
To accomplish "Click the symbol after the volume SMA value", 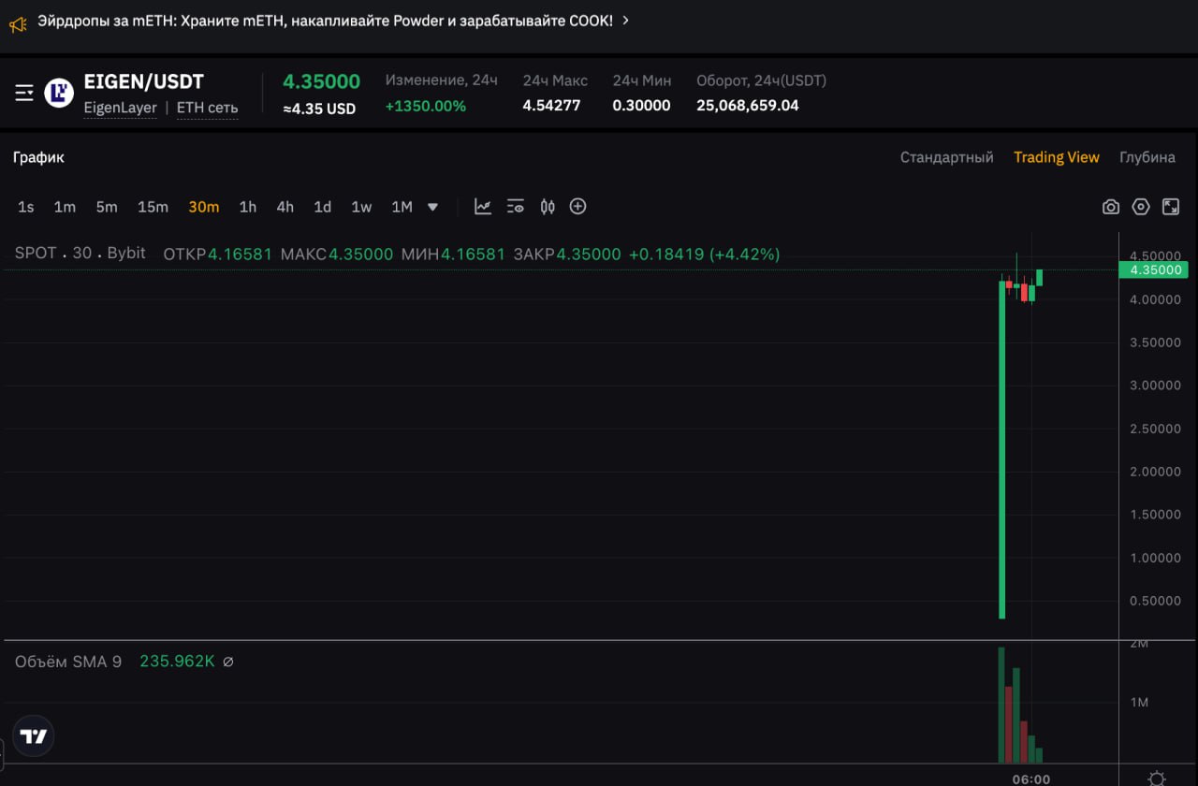I will 228,662.
